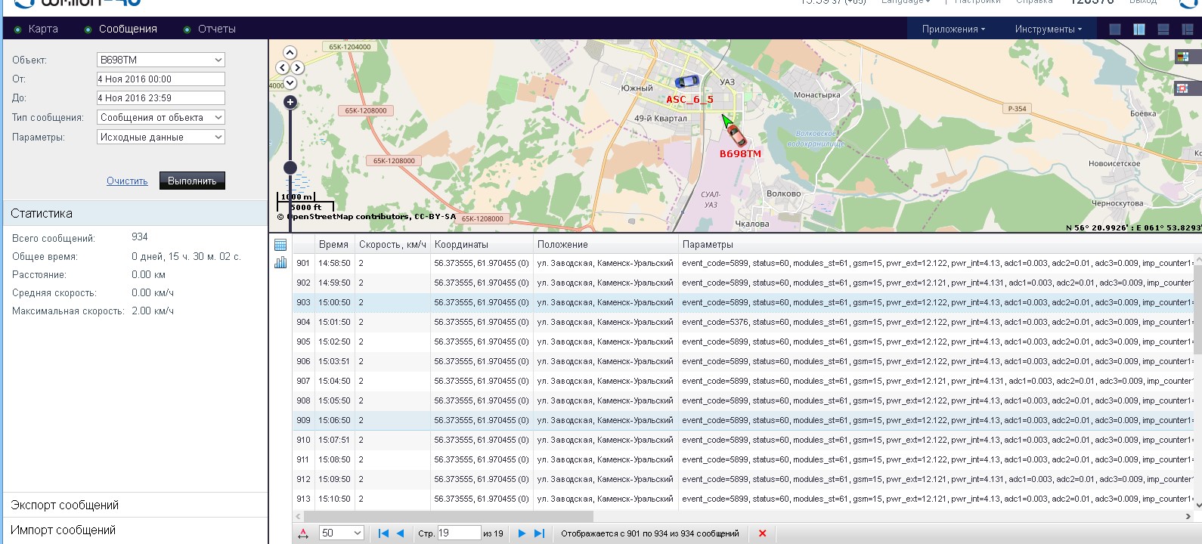Click the map zoom-in plus button
The width and height of the screenshot is (1202, 544).
290,102
